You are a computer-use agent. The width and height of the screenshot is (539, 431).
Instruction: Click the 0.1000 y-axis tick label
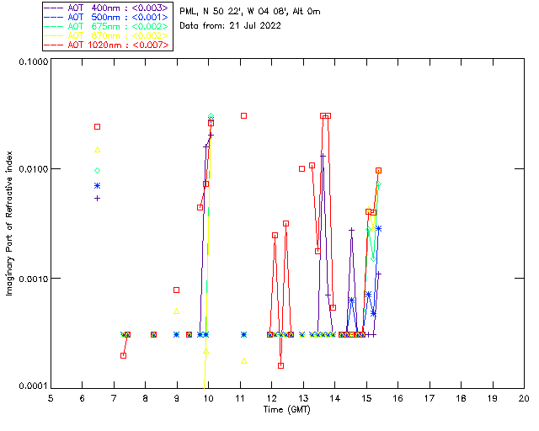(33, 61)
